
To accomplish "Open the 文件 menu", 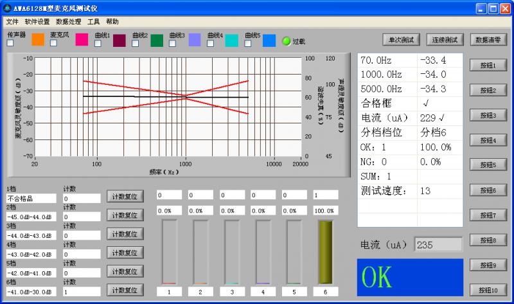I will click(12, 21).
